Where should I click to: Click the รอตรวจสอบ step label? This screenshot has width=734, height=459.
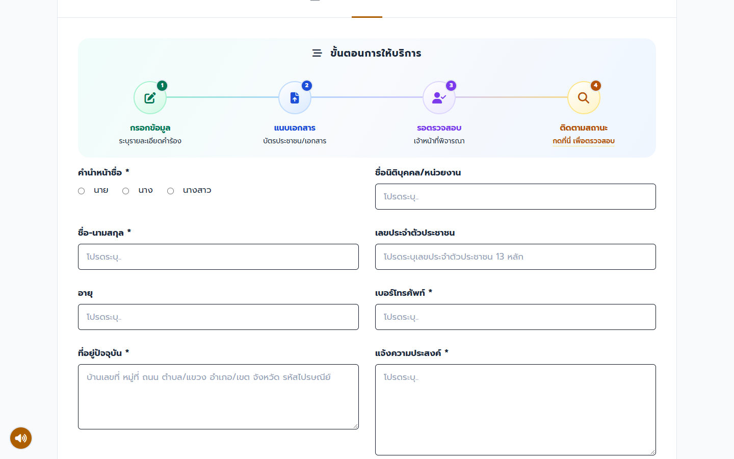pos(439,128)
